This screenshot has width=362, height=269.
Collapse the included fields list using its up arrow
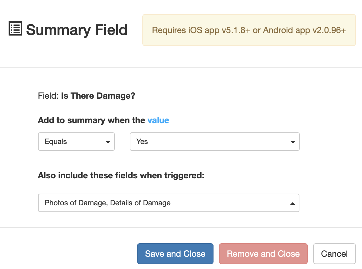(293, 203)
